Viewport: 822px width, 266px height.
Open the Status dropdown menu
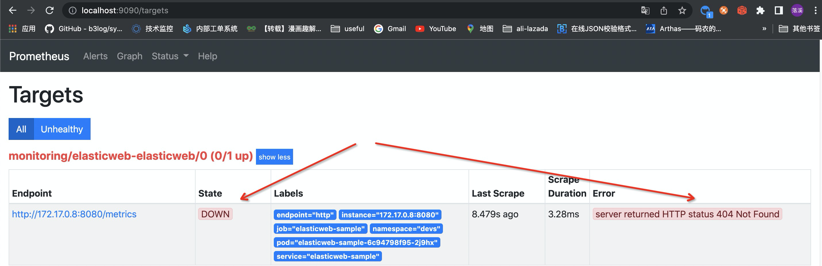(169, 56)
